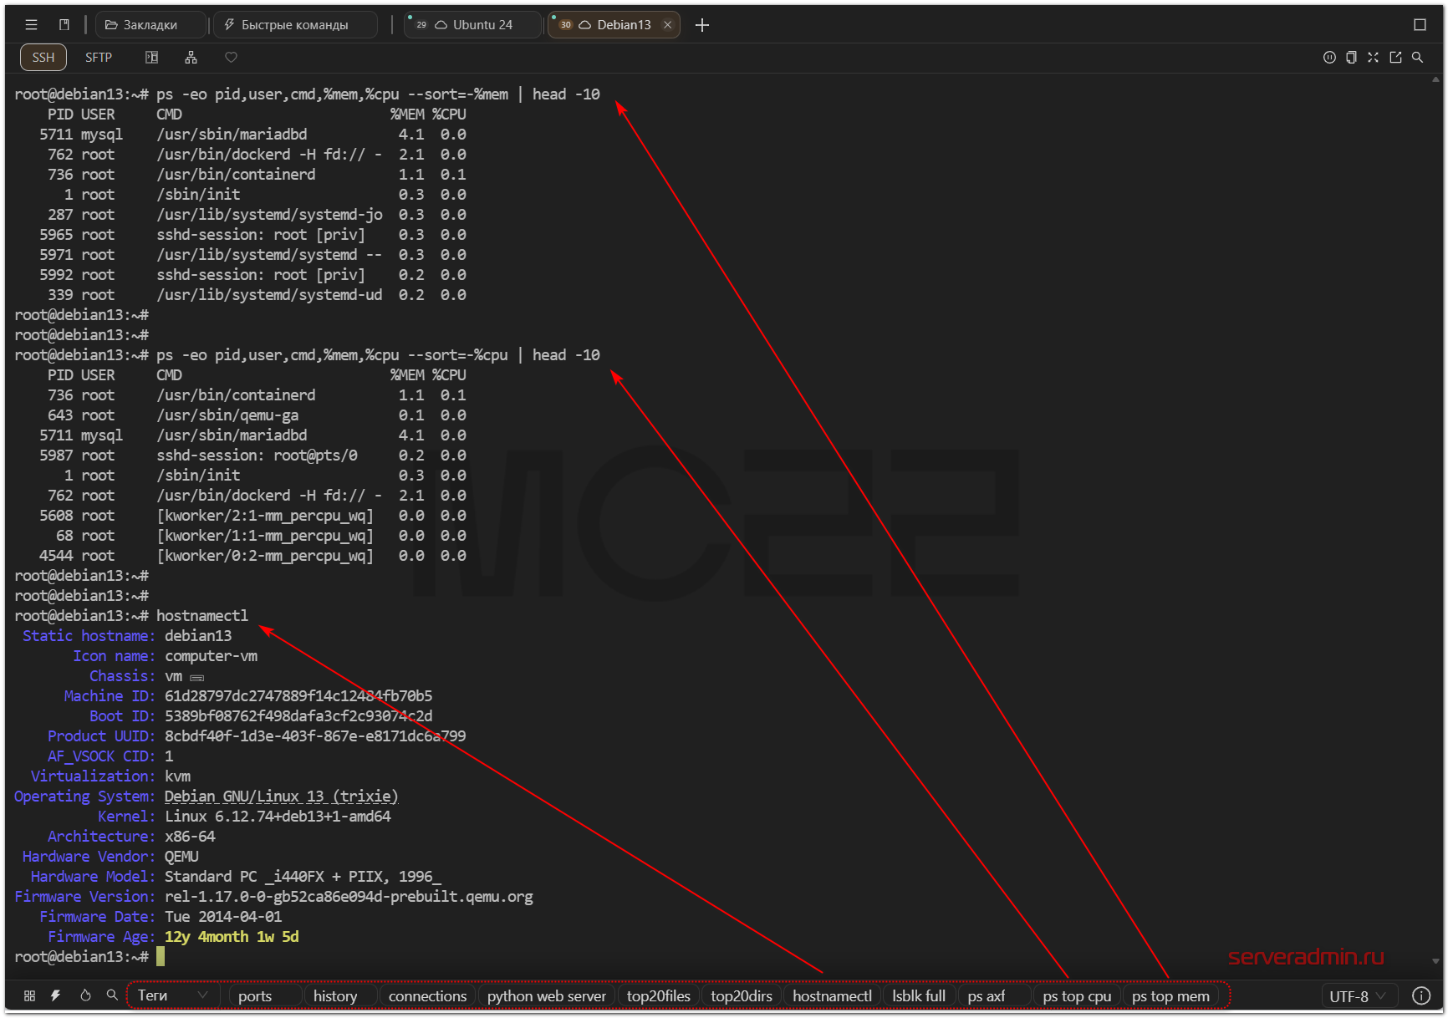
Task: Close the Debian13 tab
Action: [667, 25]
